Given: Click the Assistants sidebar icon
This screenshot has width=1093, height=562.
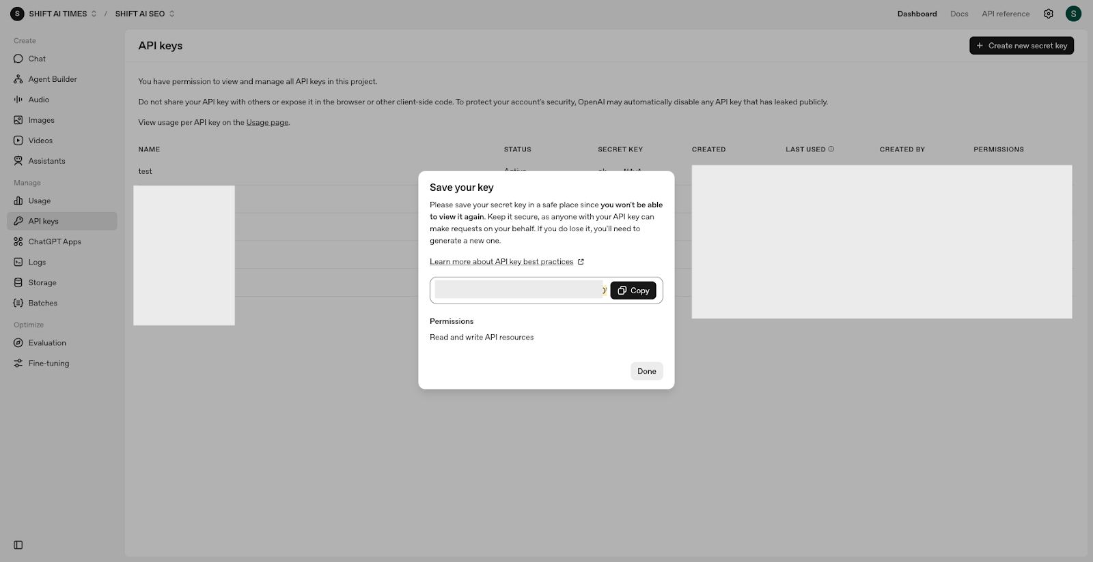Looking at the screenshot, I should tap(18, 161).
